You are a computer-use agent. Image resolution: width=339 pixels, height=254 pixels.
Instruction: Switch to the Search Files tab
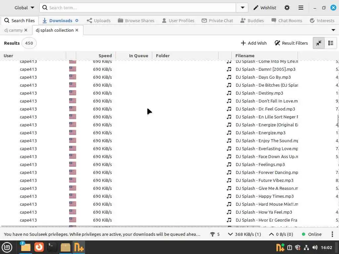tap(20, 21)
